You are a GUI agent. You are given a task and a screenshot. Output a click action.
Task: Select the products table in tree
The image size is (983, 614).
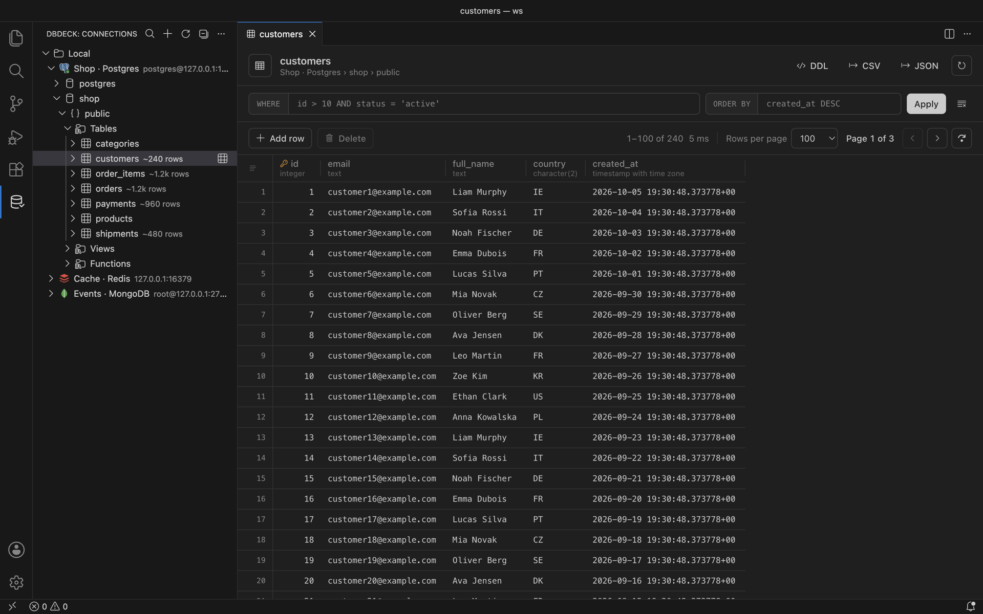135,218
